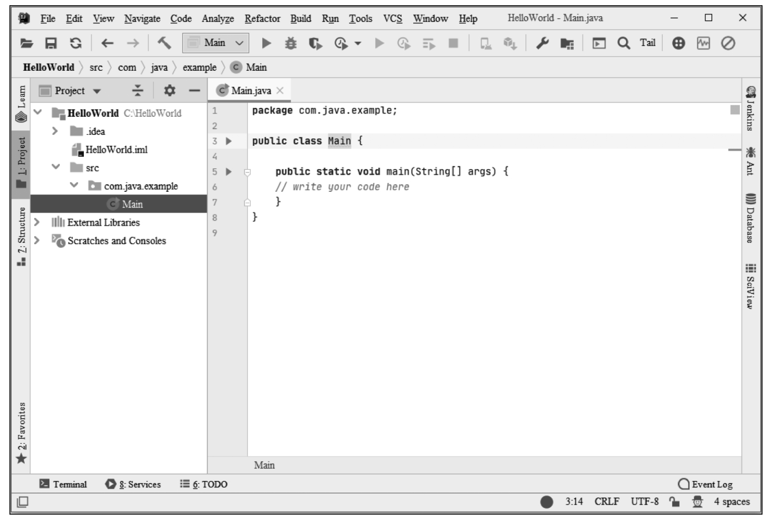
Task: Open the Event Log
Action: click(x=705, y=484)
